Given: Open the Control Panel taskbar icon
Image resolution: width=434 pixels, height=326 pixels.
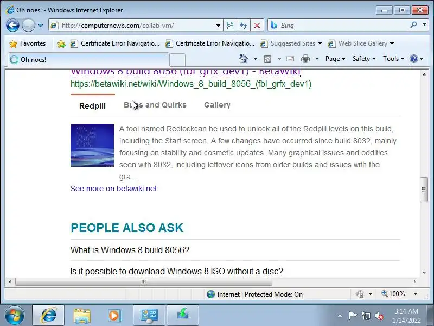Looking at the screenshot, I should point(149,316).
